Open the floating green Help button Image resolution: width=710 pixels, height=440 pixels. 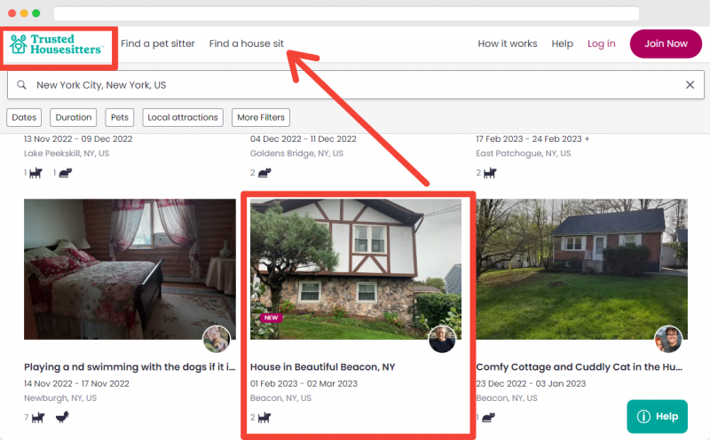[657, 416]
